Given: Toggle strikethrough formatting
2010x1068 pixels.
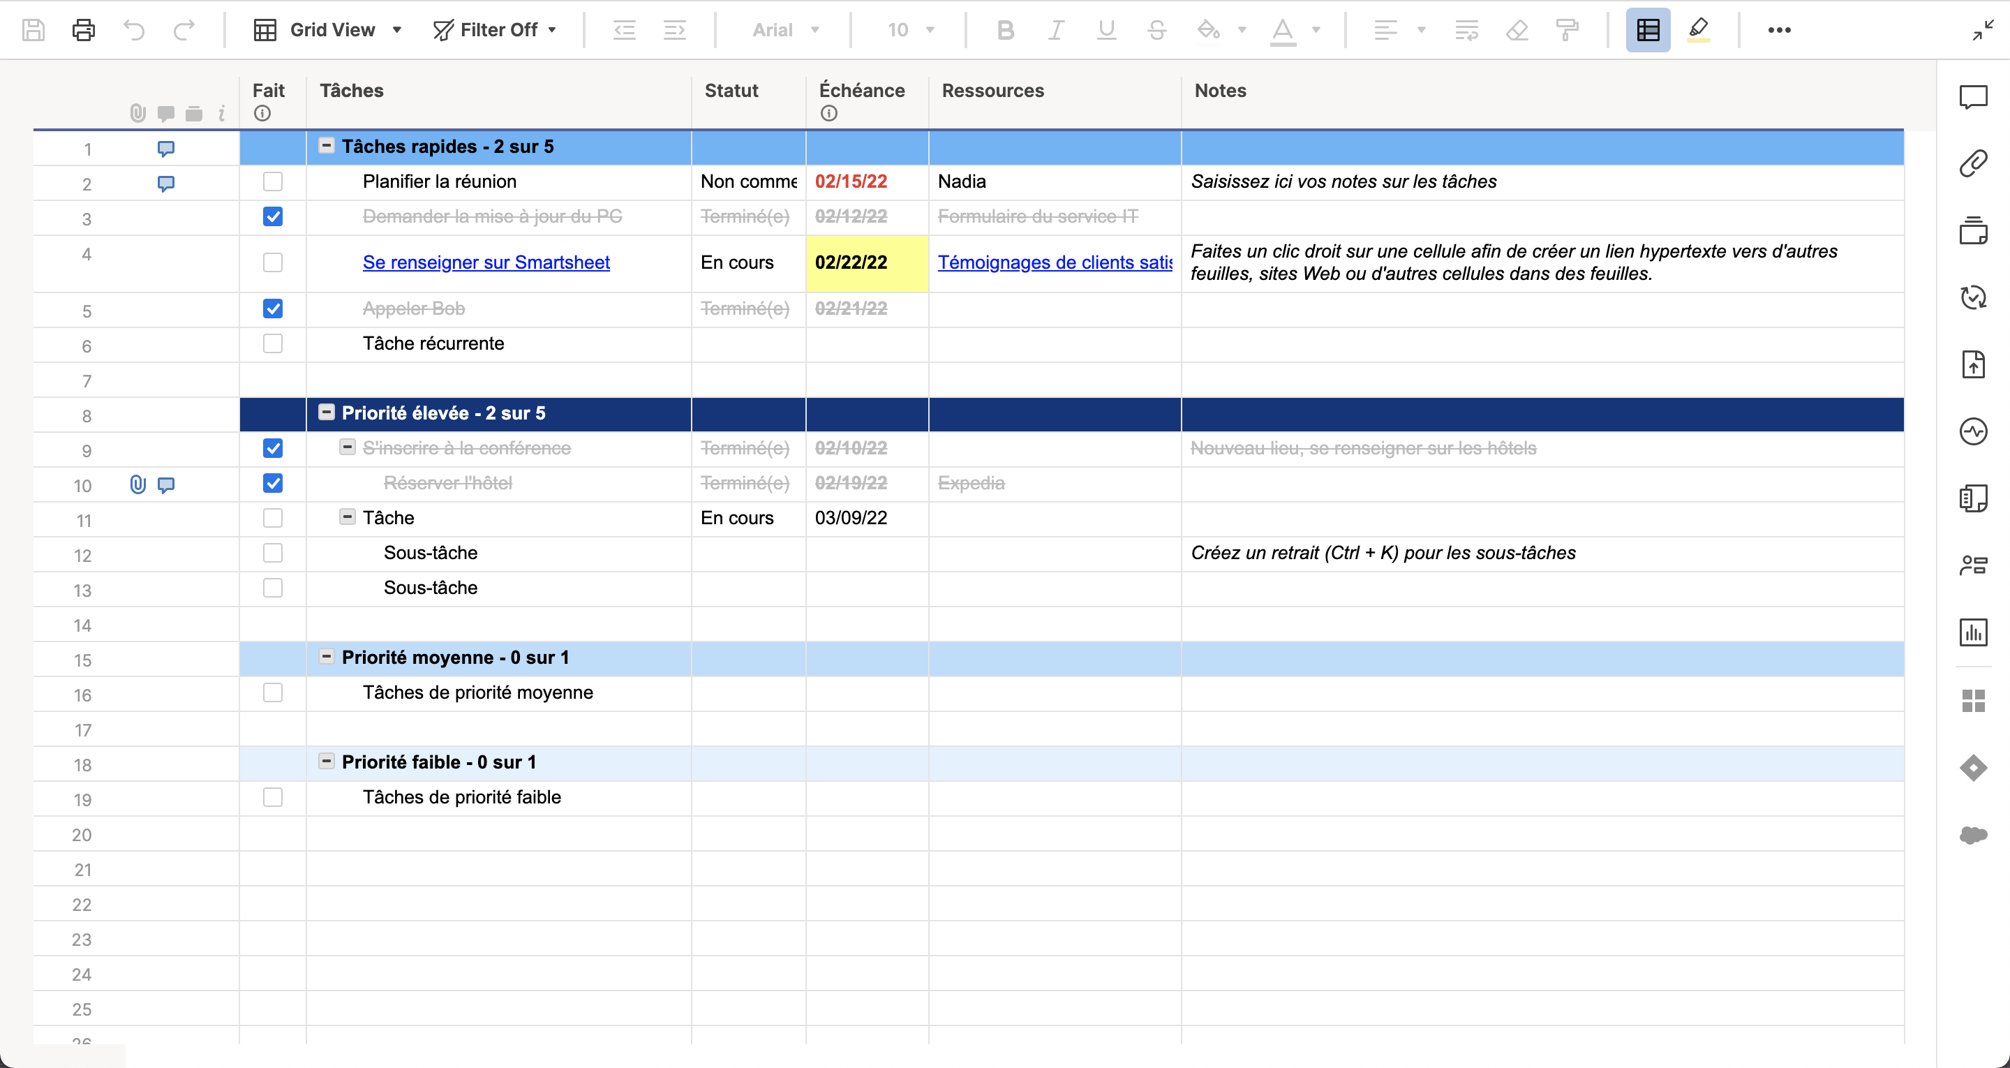Looking at the screenshot, I should tap(1157, 29).
